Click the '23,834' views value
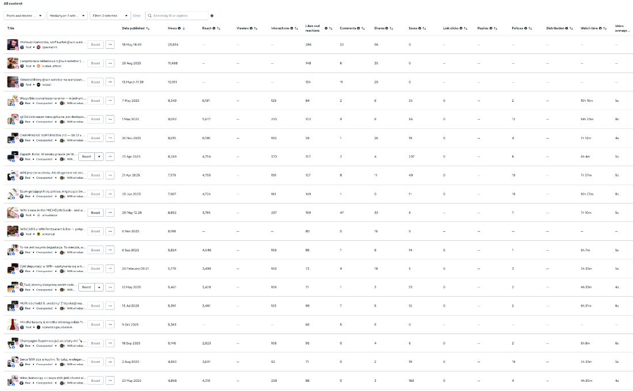 173,44
